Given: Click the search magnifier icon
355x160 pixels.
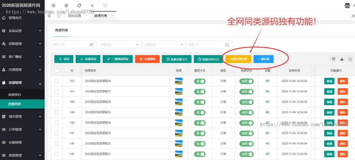Looking at the screenshot, I should [227, 45].
